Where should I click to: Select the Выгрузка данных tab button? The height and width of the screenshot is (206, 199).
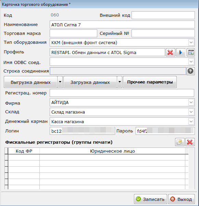[x=30, y=82]
